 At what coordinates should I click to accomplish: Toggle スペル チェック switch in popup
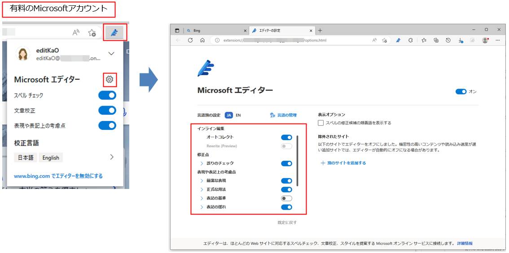[107, 95]
